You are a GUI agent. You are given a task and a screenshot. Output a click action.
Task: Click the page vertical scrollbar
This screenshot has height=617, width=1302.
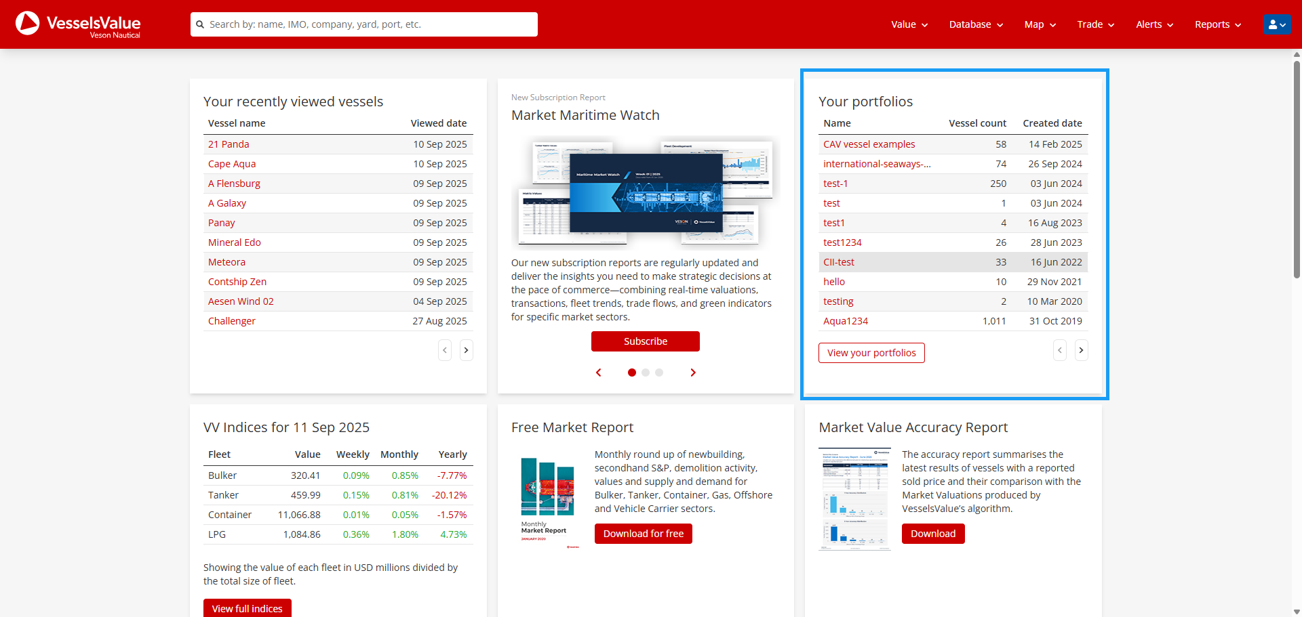(x=1297, y=169)
